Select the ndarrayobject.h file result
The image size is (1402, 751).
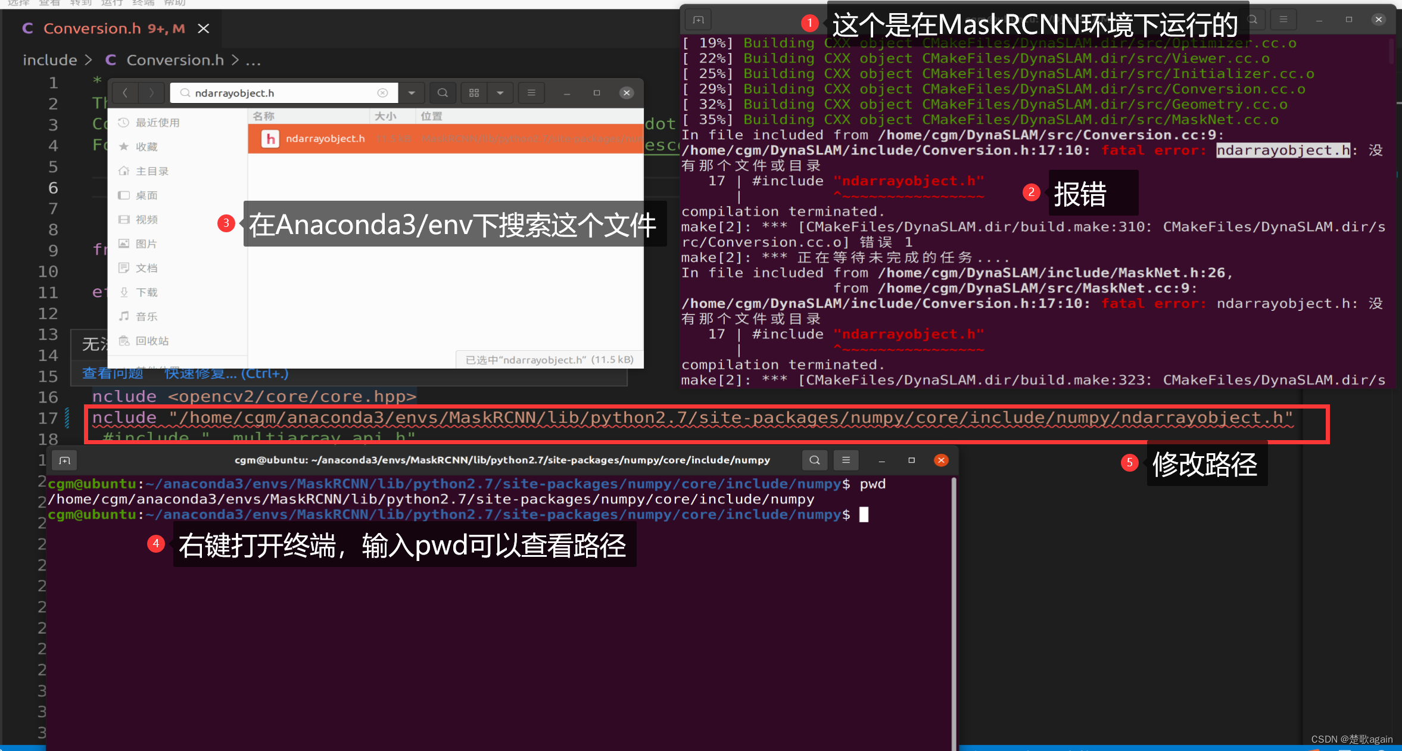(325, 139)
